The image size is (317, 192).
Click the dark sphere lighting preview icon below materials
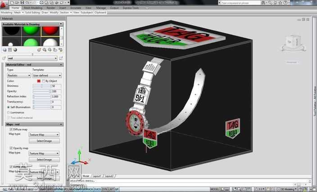pos(15,49)
